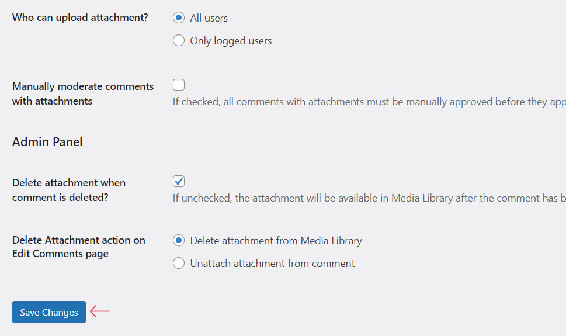Select the 'All users' radio button
Image resolution: width=566 pixels, height=336 pixels.
pos(179,18)
